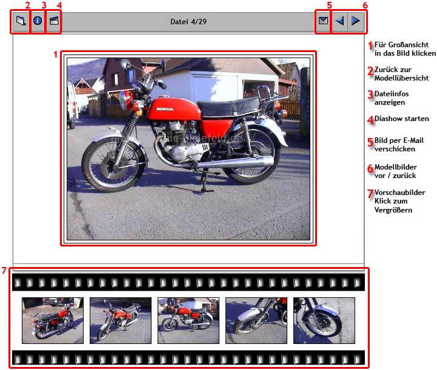Send image by e-mail using envelope icon
This screenshot has width=437, height=370.
coord(324,21)
